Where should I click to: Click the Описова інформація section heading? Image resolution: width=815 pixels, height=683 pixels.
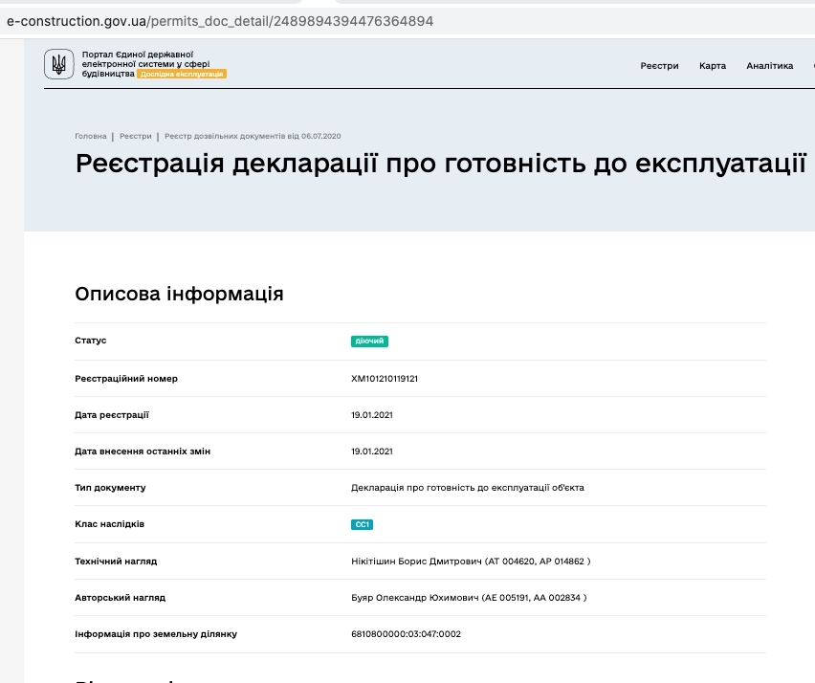click(x=179, y=294)
